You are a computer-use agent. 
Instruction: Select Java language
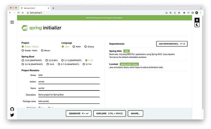65,47
